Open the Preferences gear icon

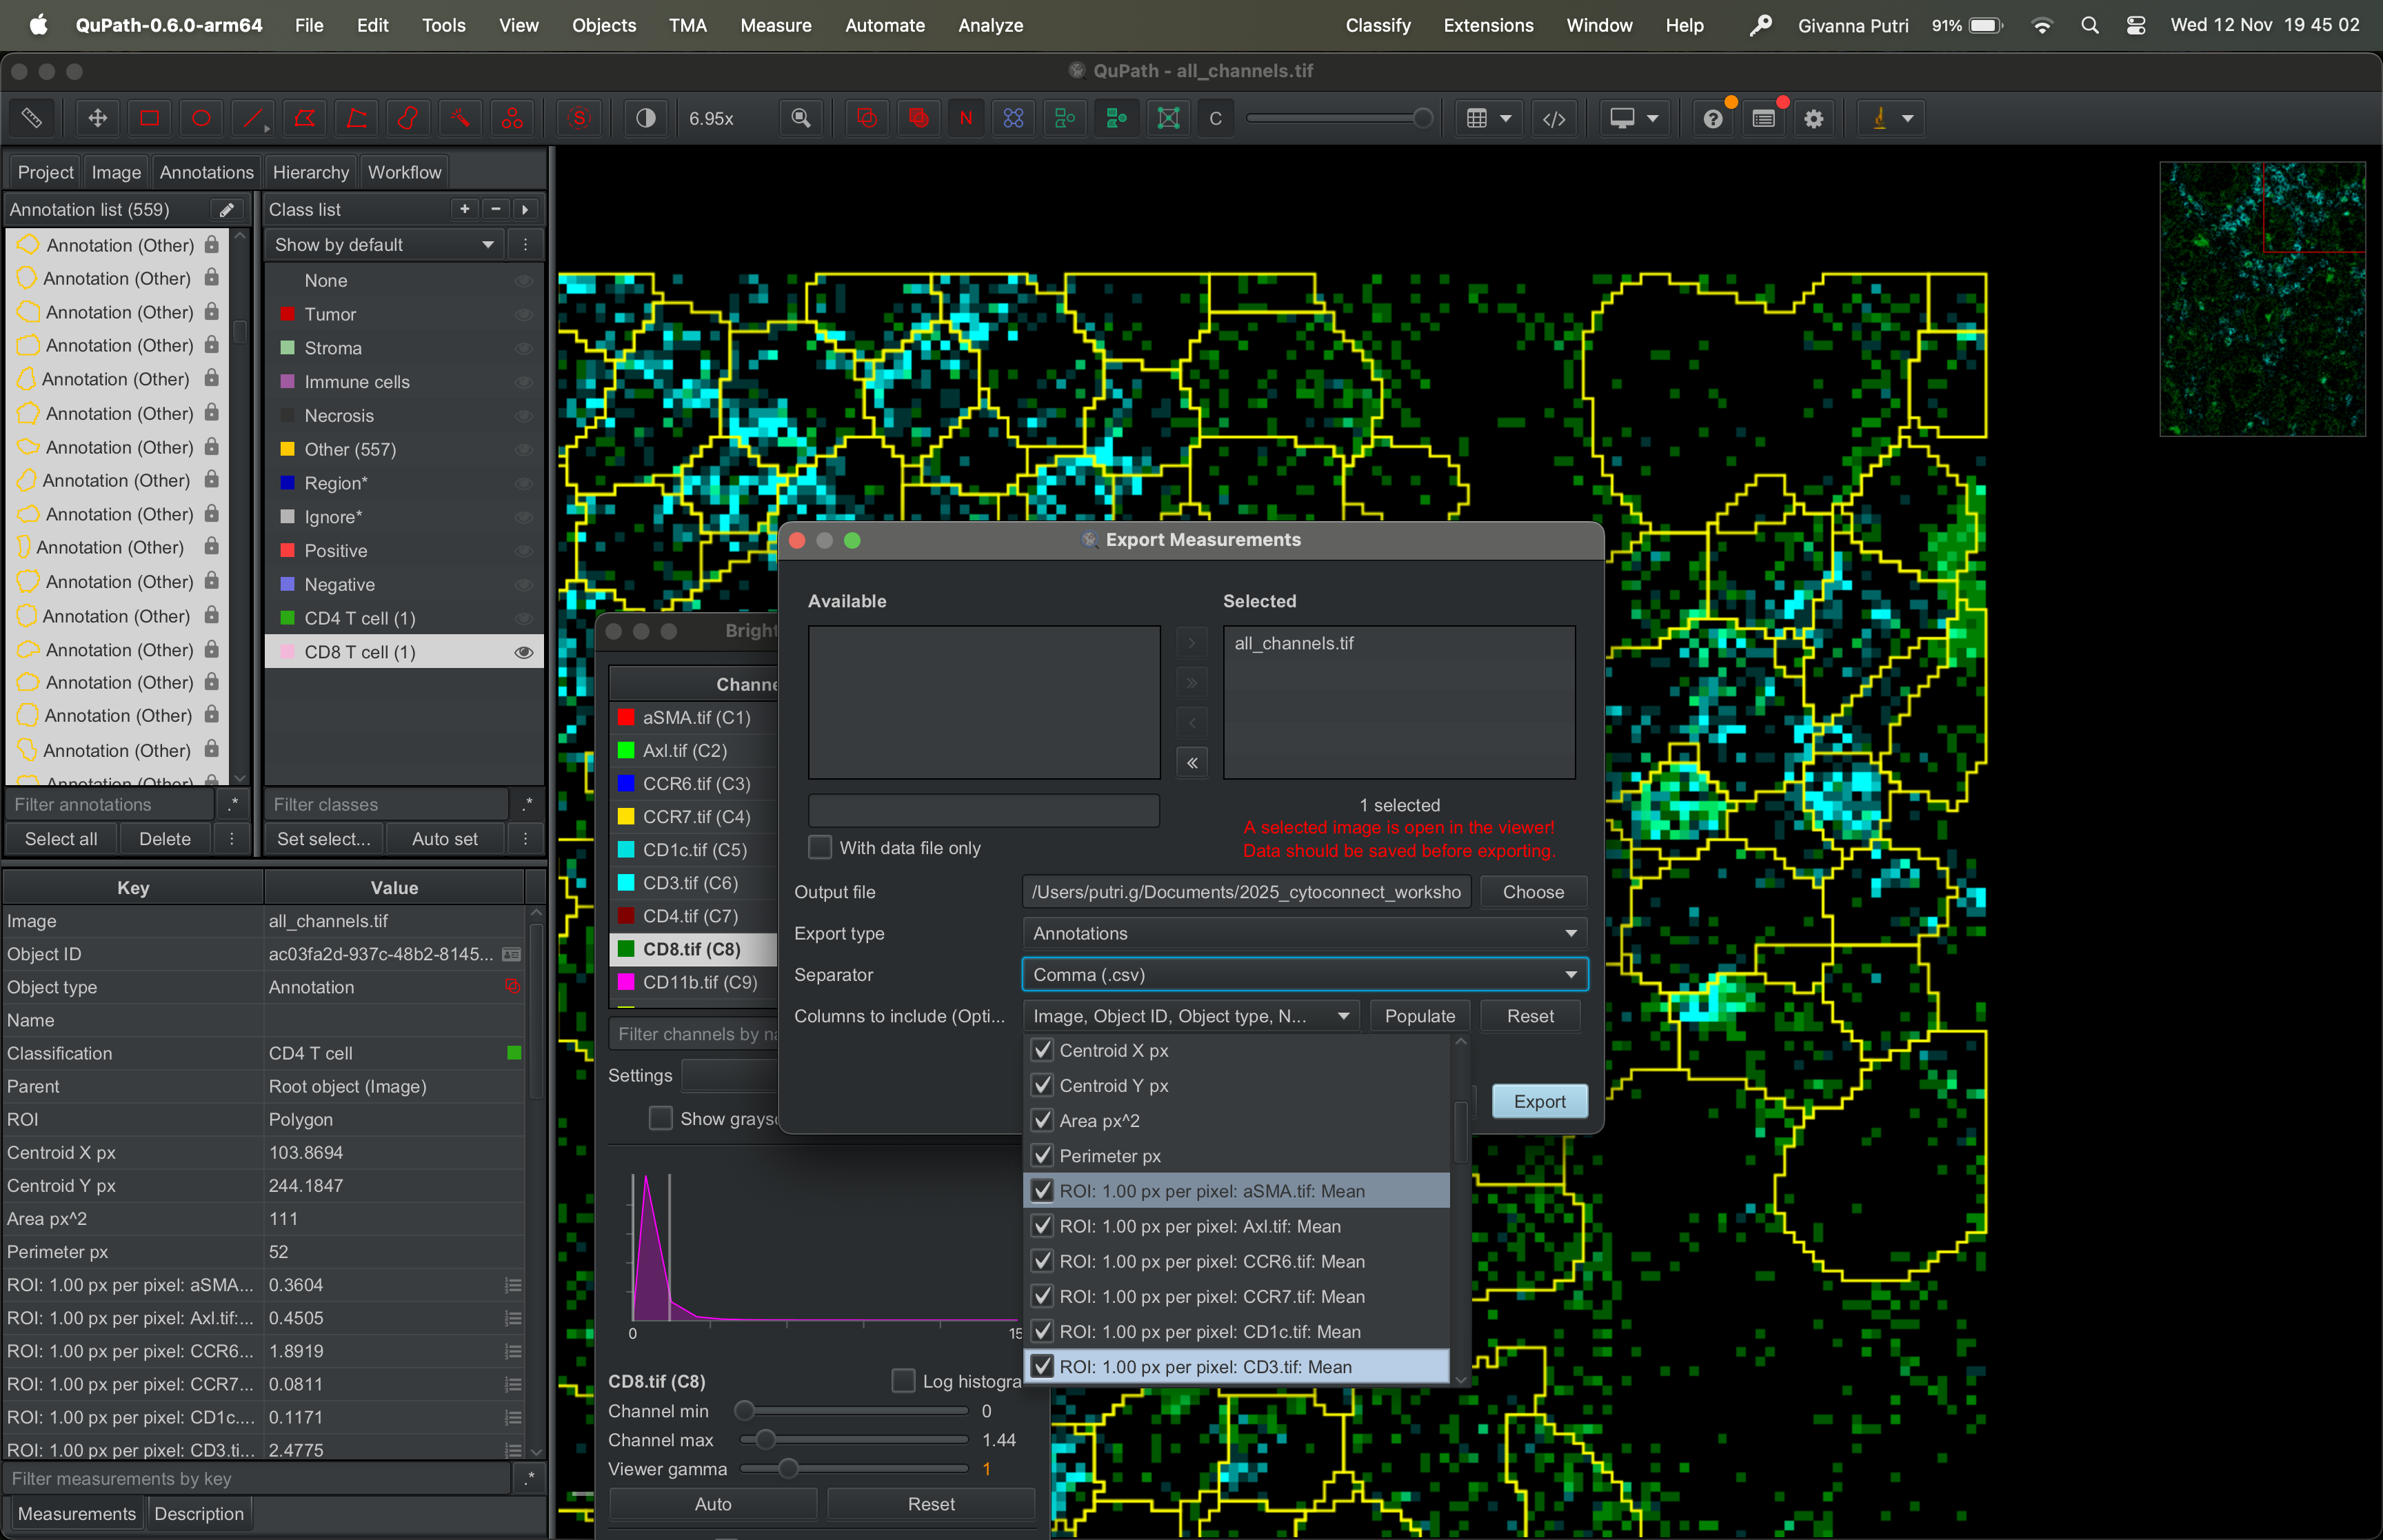[x=1813, y=118]
